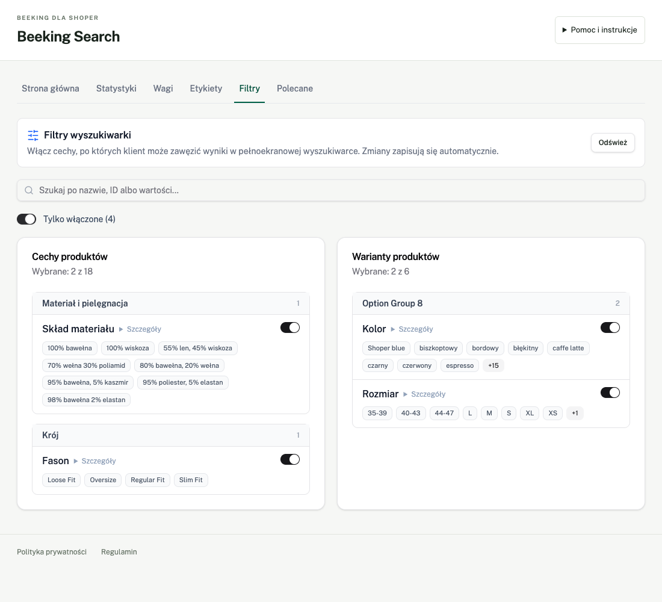Click the Oversize chip
The height and width of the screenshot is (602, 662).
point(103,480)
